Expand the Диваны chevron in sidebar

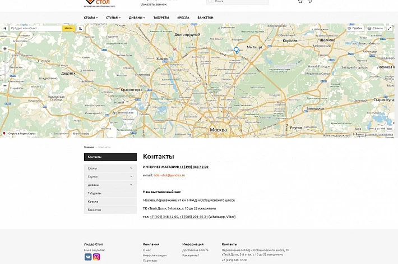131,185
